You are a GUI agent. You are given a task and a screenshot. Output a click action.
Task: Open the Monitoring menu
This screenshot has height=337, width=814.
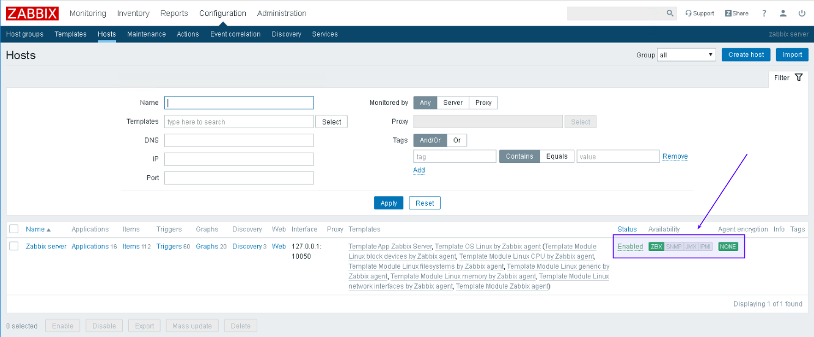(87, 13)
